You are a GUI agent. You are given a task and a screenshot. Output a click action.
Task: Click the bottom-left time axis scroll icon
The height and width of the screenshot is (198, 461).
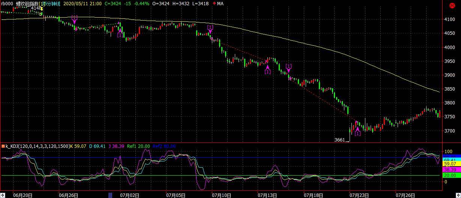coord(2,195)
